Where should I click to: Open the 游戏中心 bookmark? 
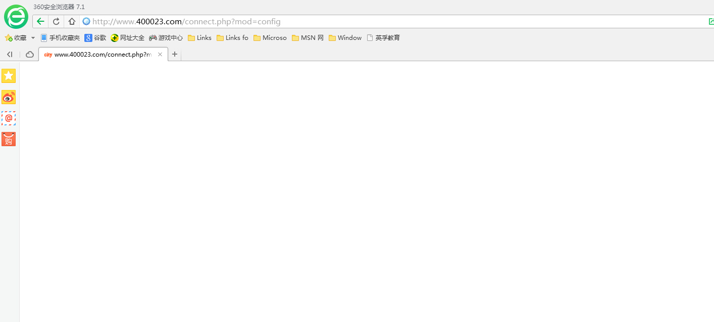click(x=166, y=38)
